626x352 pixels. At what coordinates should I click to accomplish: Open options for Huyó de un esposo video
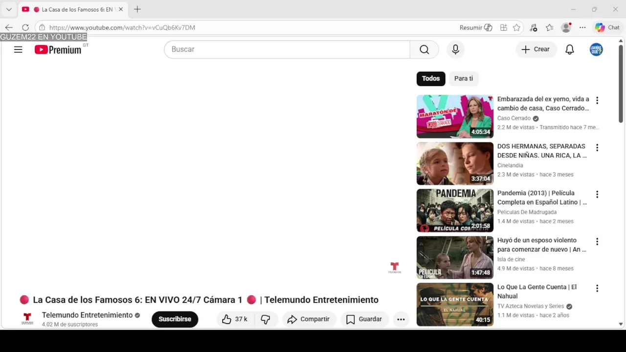[597, 241]
